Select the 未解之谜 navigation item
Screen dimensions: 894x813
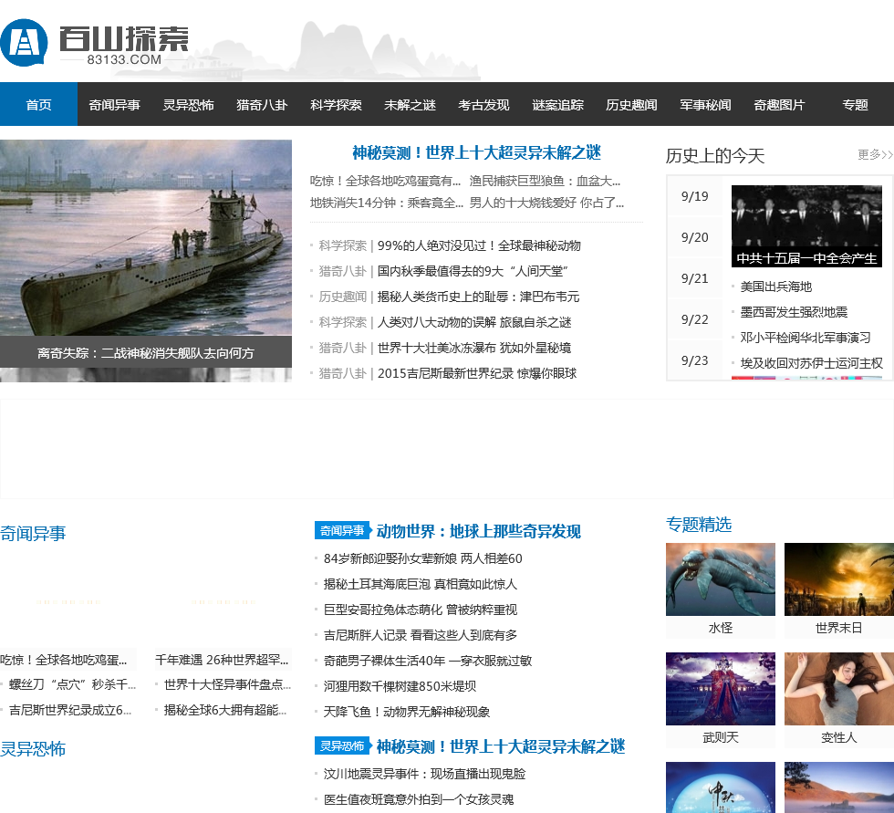click(410, 105)
